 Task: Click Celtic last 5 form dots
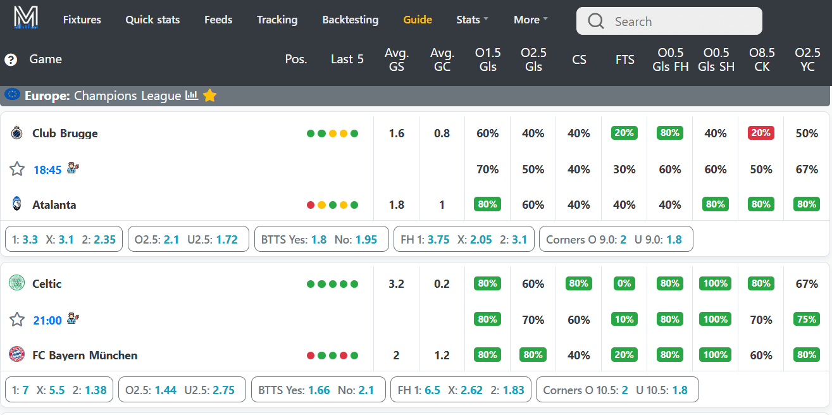click(332, 284)
